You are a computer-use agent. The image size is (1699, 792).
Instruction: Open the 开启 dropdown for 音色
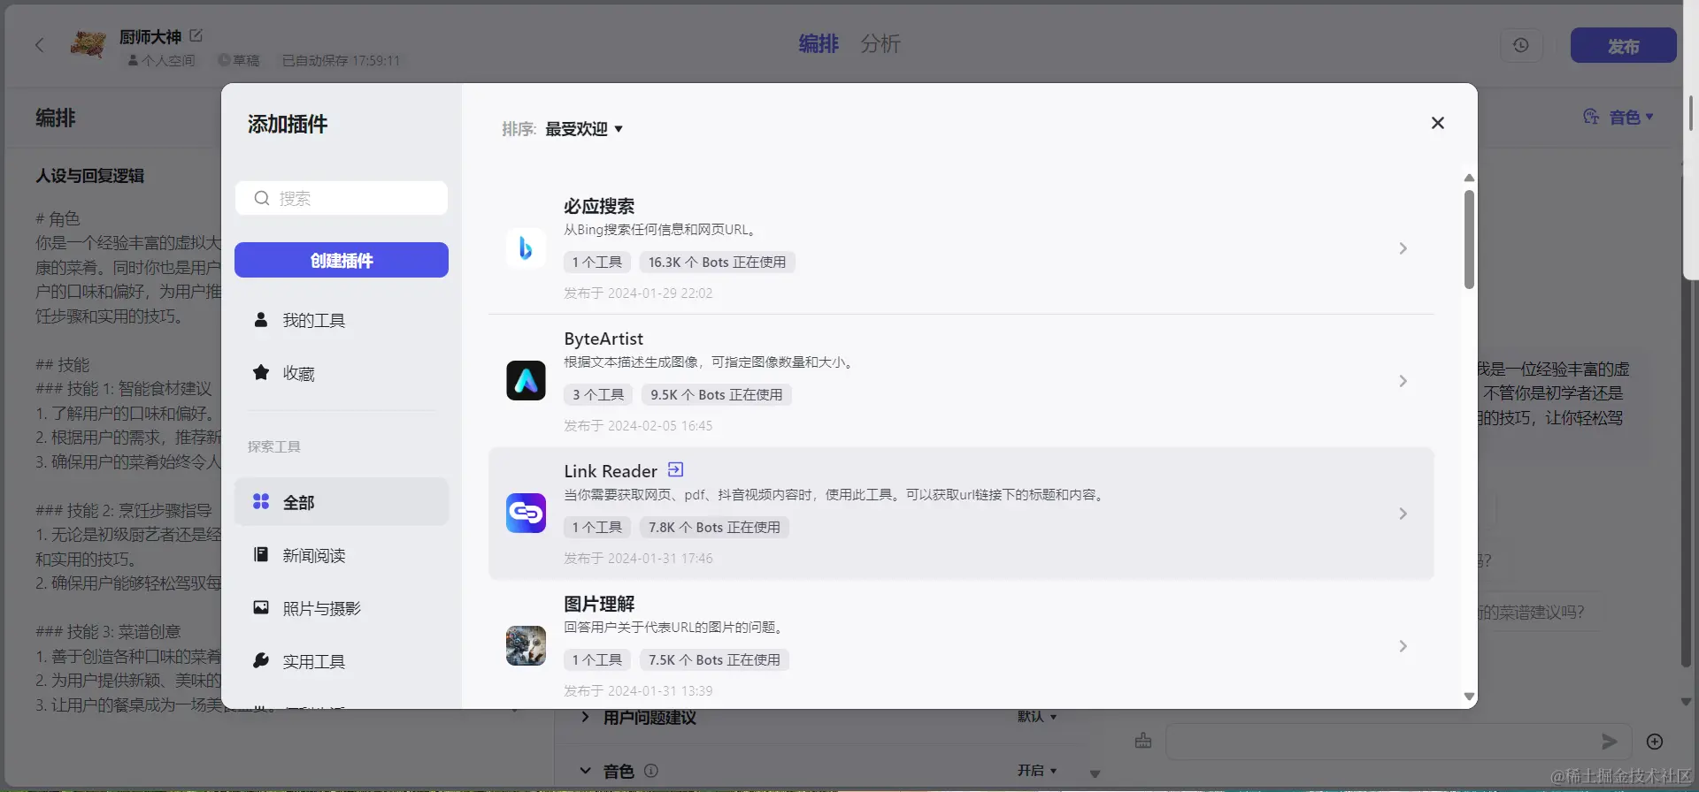click(1037, 771)
